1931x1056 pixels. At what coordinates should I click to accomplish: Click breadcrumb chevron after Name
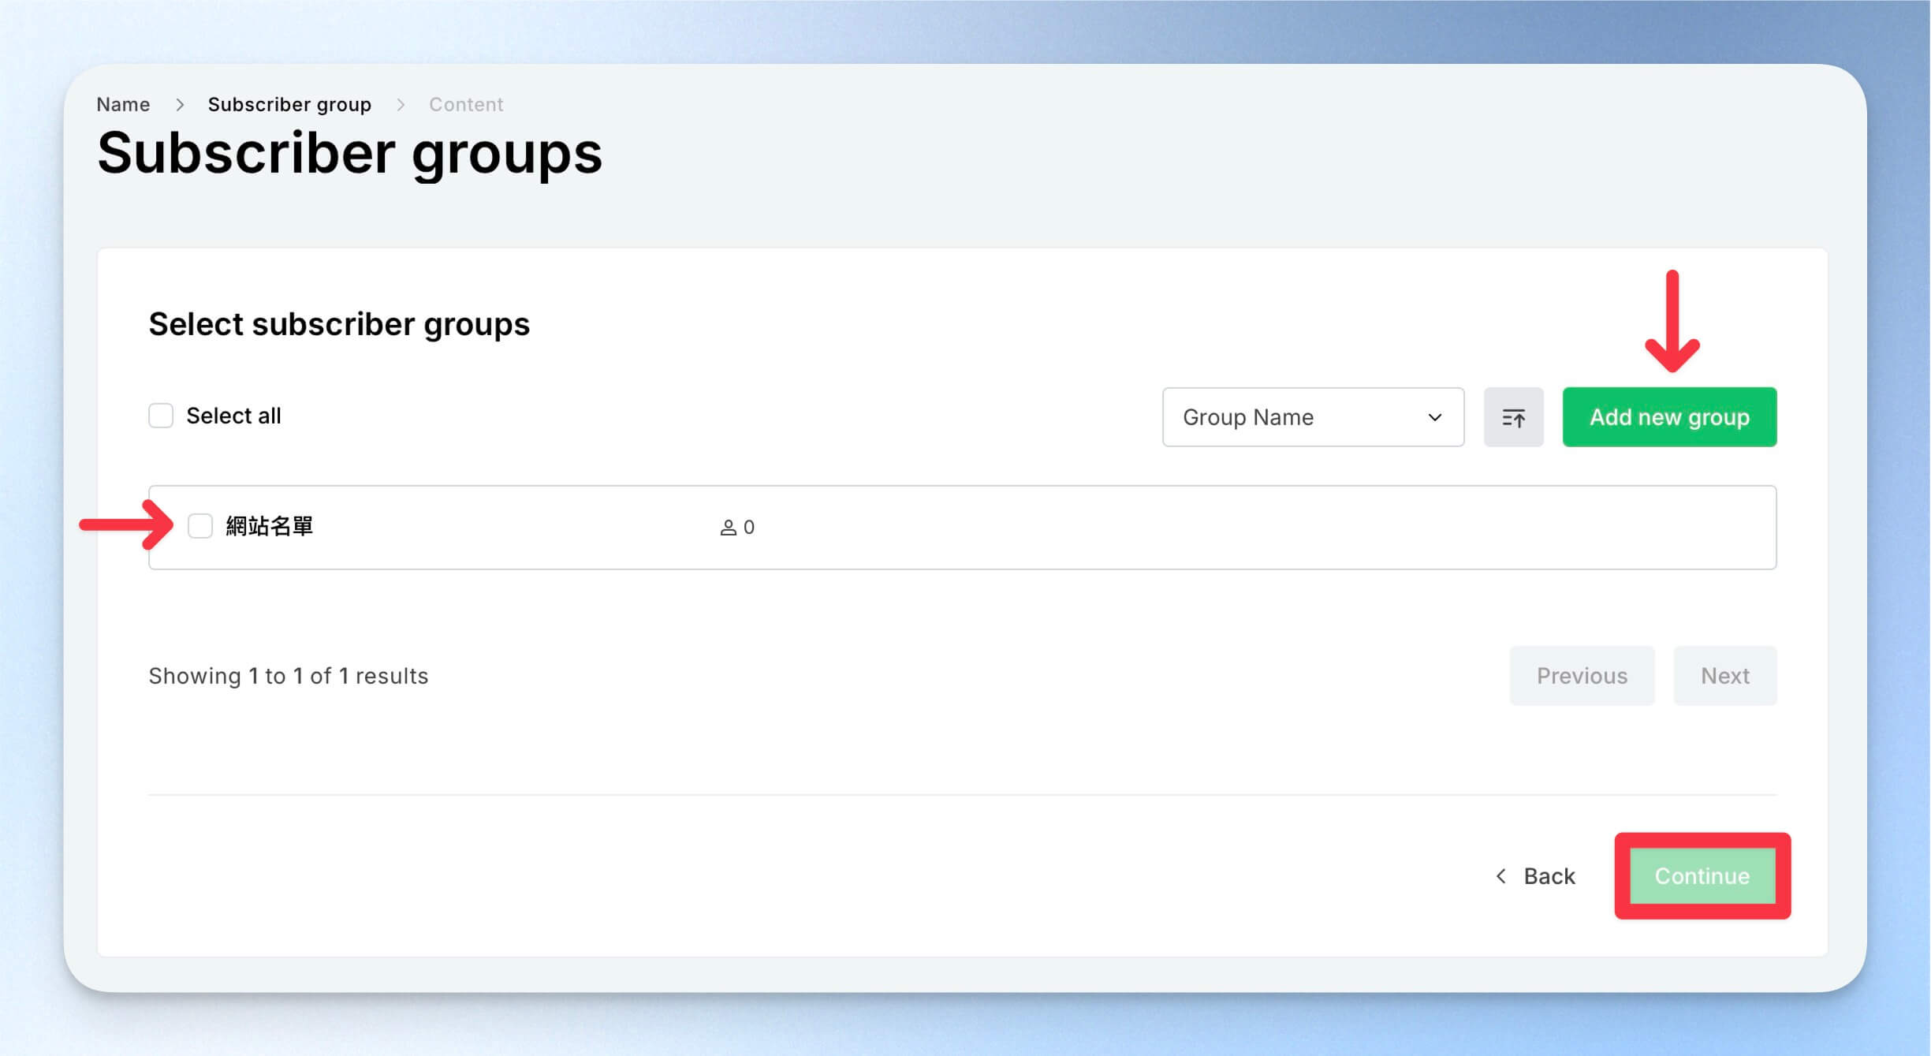pyautogui.click(x=180, y=105)
